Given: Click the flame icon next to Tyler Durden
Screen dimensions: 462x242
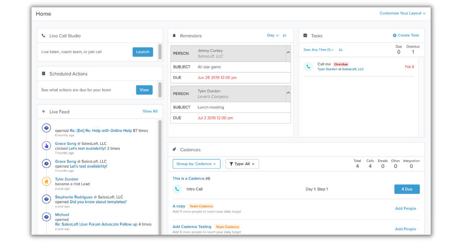Looking at the screenshot, I should pyautogui.click(x=46, y=181).
